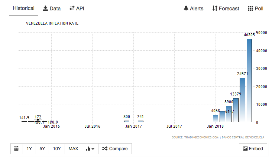Expand the chart type dropdown
272x158 pixels.
90,149
